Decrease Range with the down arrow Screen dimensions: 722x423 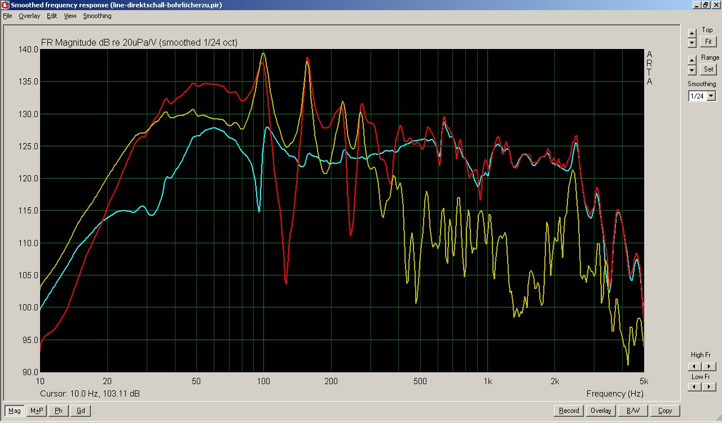click(692, 70)
